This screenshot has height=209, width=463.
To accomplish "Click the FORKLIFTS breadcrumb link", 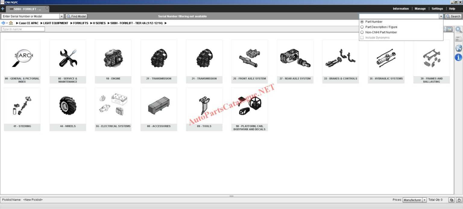I will [x=80, y=23].
